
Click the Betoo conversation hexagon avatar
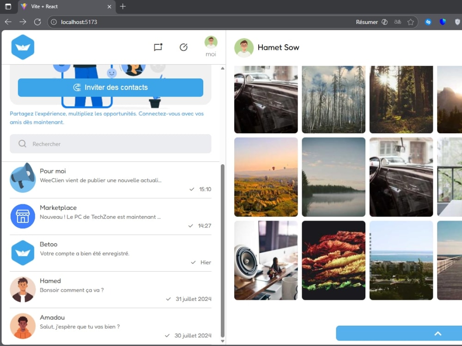pos(23,253)
